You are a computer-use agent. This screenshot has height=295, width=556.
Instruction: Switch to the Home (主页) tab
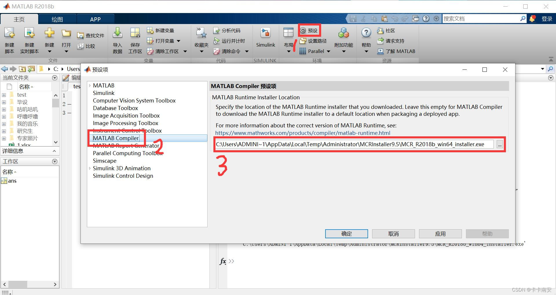click(19, 19)
